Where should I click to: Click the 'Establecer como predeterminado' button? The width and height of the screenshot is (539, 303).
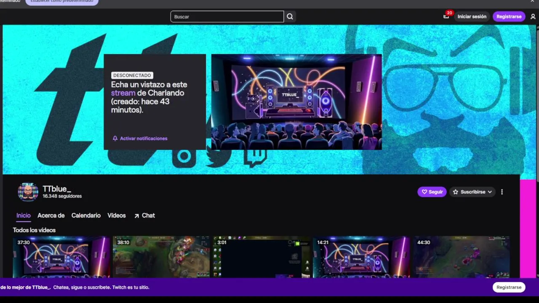62,2
